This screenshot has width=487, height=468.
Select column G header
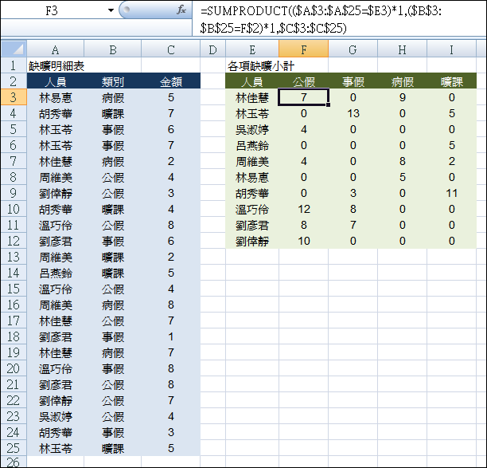click(x=353, y=49)
